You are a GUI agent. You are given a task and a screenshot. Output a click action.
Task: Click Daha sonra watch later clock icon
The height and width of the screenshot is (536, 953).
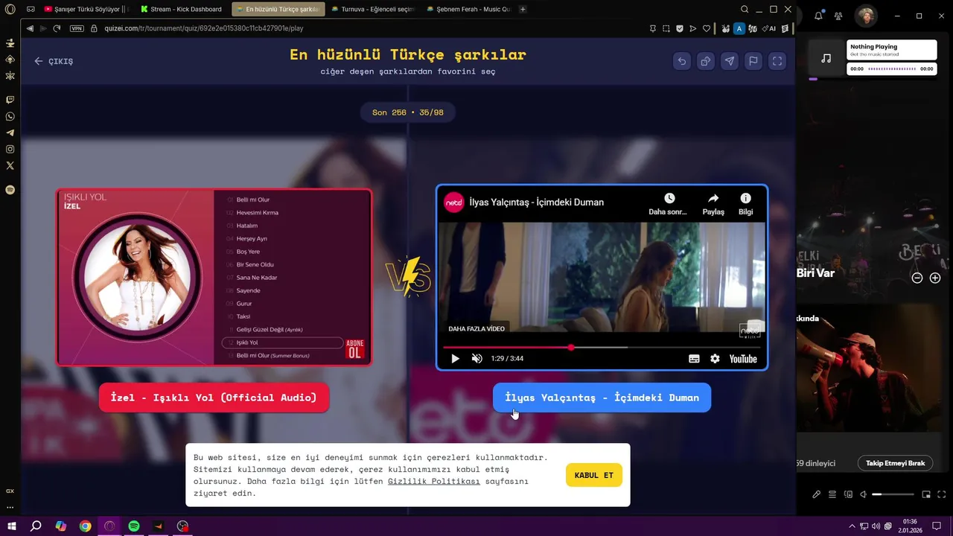669,198
